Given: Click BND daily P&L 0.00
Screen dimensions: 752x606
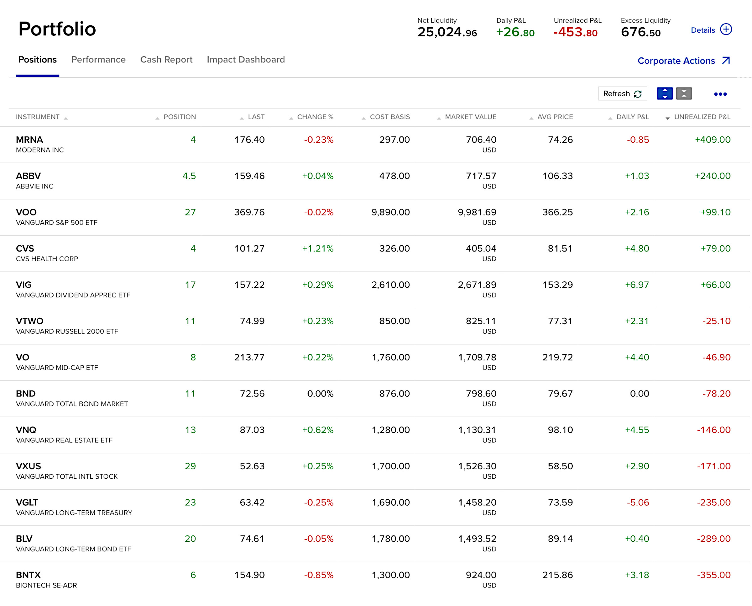Looking at the screenshot, I should (x=640, y=394).
